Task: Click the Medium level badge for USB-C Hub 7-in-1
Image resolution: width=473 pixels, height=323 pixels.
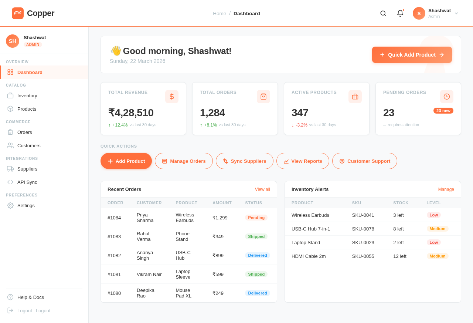Action: click(438, 229)
